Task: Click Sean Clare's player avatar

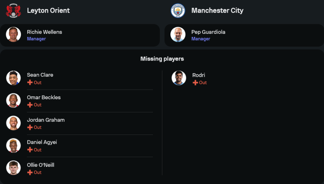Action: [x=14, y=78]
